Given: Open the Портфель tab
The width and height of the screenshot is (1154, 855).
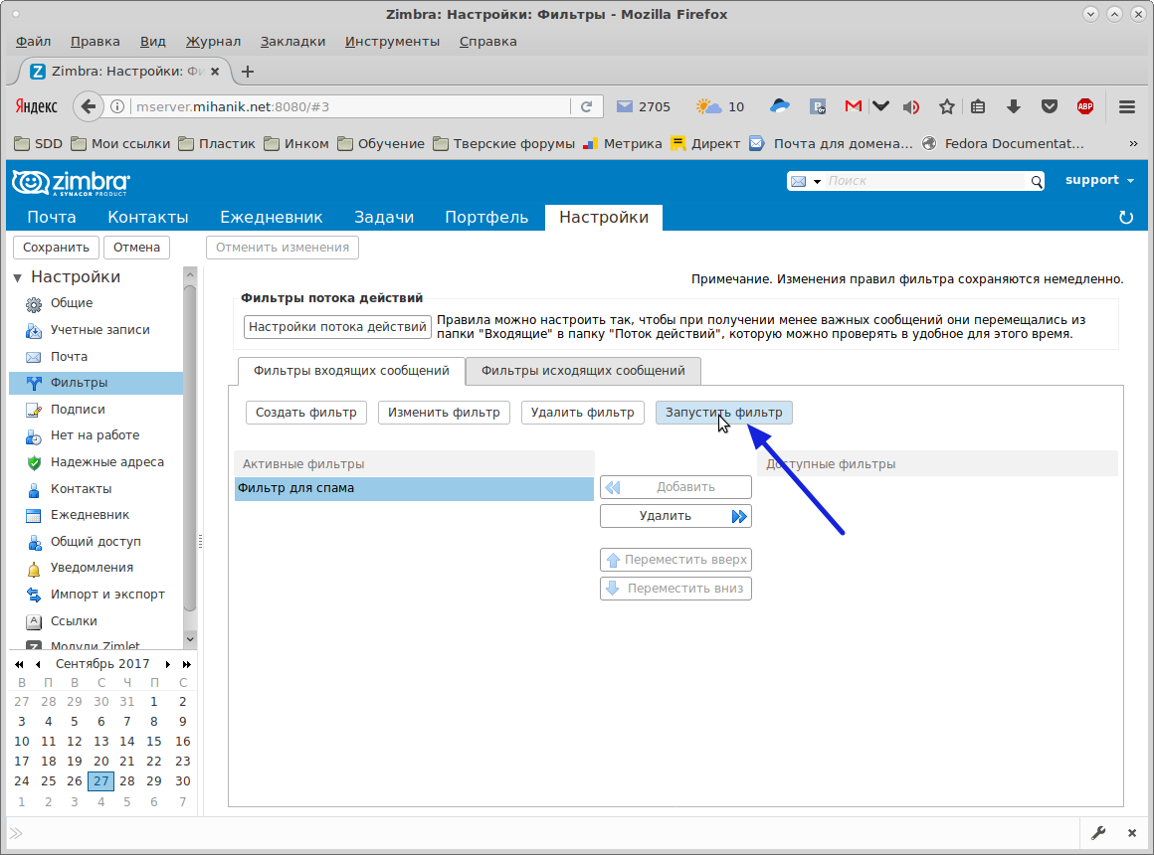Looking at the screenshot, I should 486,217.
